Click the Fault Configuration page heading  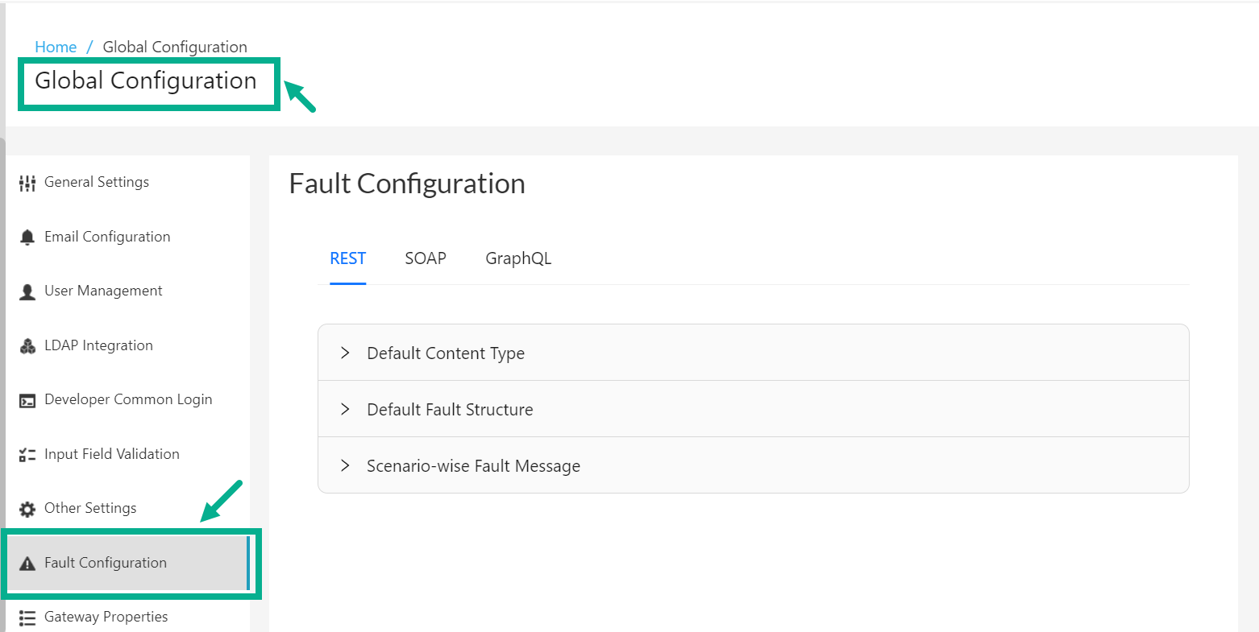pos(407,184)
